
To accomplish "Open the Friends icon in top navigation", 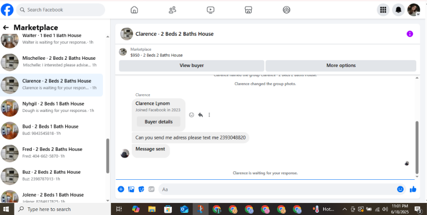I will 172,10.
